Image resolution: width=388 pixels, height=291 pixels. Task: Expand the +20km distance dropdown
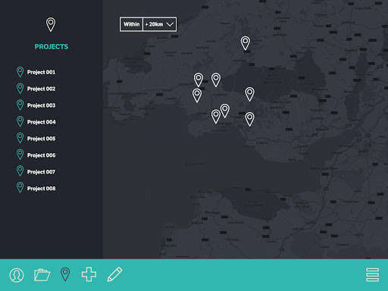[x=160, y=24]
